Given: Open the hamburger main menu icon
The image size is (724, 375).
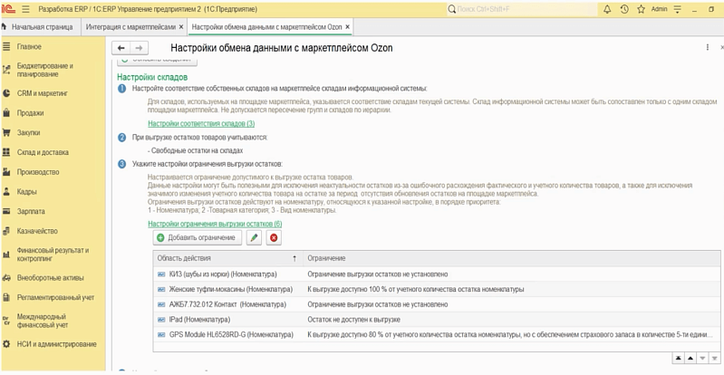Looking at the screenshot, I should coord(25,9).
